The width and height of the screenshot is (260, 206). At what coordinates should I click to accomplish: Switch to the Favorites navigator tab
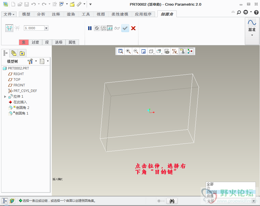(x=22, y=53)
